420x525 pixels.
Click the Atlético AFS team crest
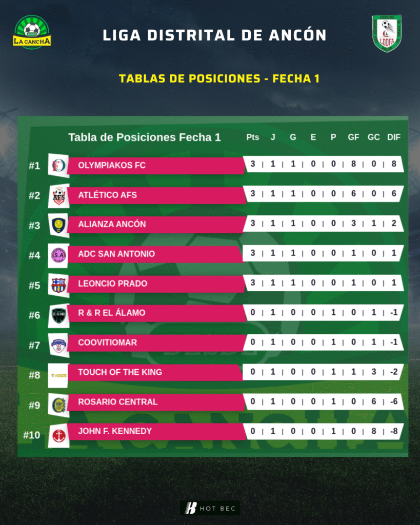click(58, 195)
